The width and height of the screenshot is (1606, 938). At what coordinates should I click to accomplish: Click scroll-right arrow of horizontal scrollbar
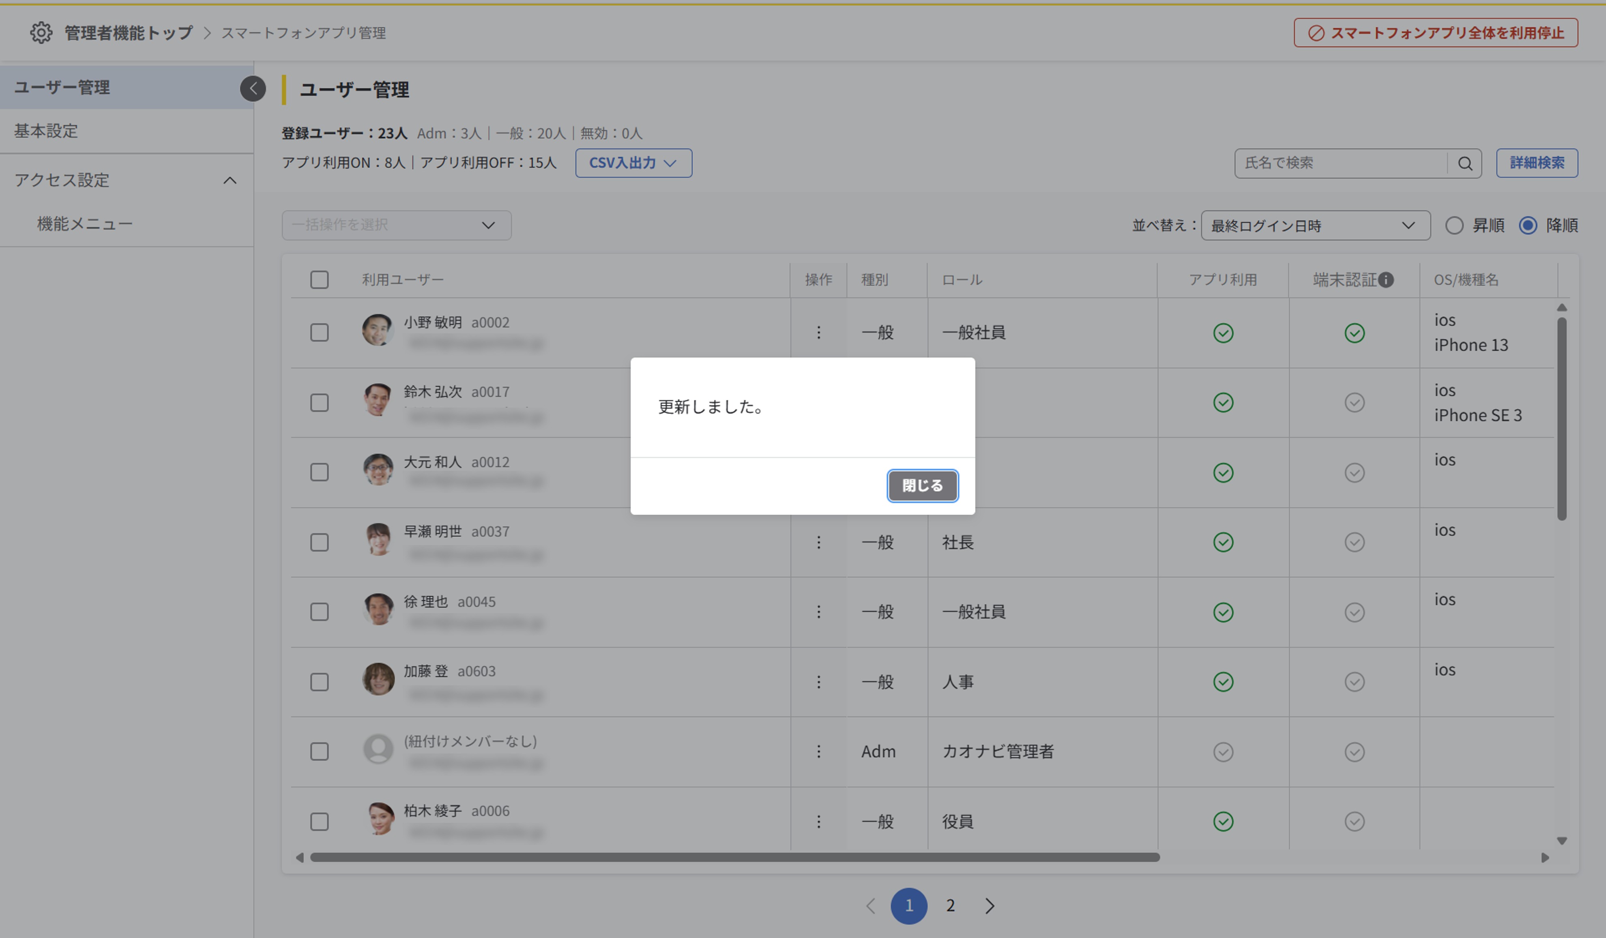1545,858
